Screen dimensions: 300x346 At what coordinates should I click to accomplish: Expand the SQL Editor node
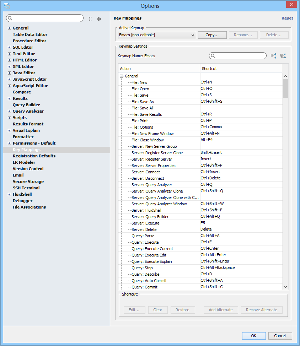point(9,48)
